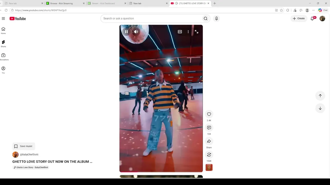Open Copilot Chat in the browser
This screenshot has width=330, height=185.
[323, 10]
